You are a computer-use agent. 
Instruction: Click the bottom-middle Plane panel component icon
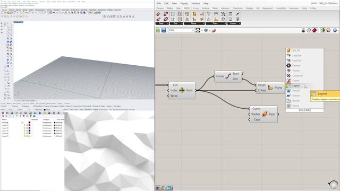pyautogui.click(x=194, y=20)
